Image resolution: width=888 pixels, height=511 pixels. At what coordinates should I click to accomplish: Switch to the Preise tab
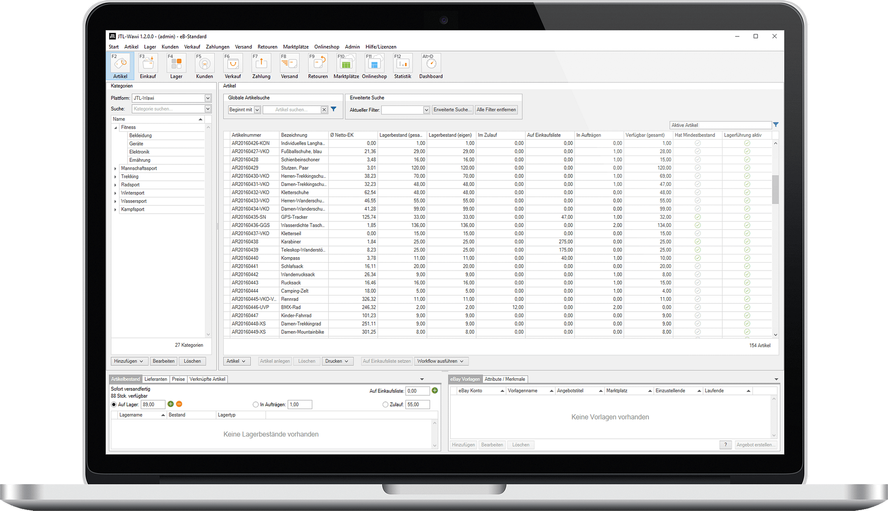178,379
